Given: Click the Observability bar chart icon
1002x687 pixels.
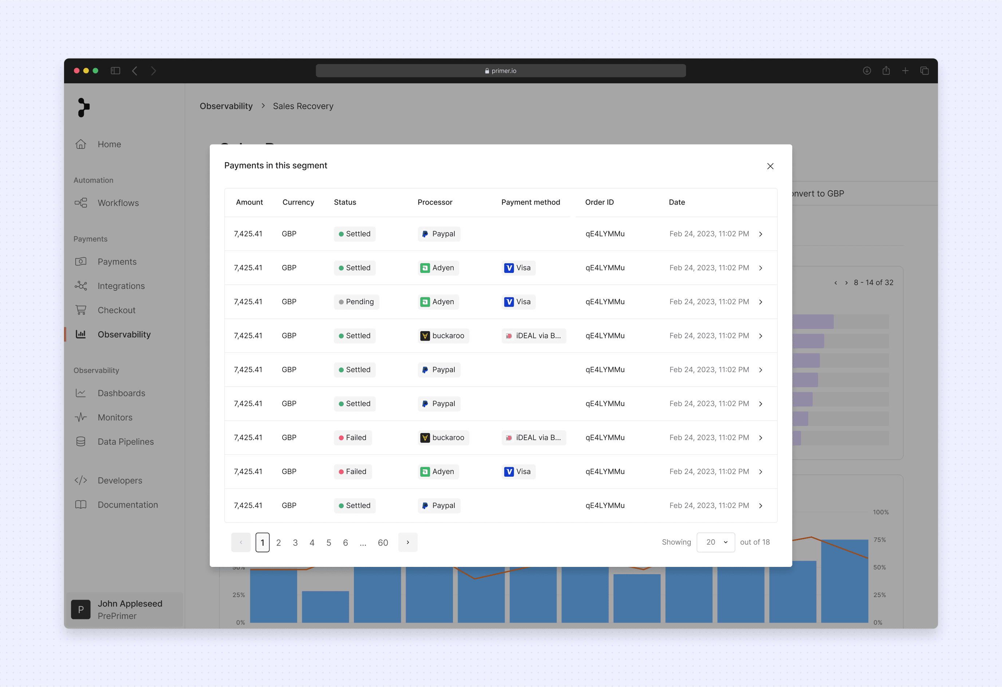Looking at the screenshot, I should point(80,334).
